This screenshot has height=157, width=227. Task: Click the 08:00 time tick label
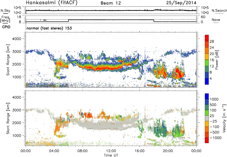coord(83,151)
